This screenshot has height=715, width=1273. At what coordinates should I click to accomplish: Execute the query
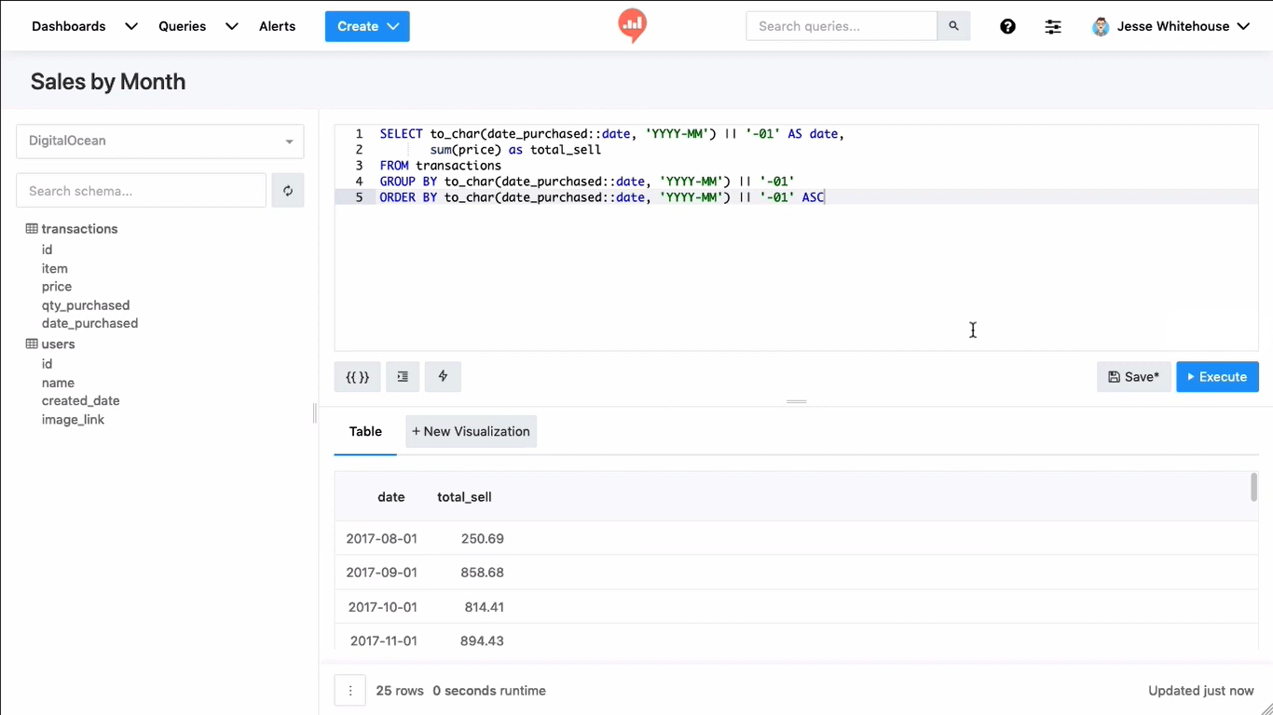click(x=1217, y=377)
